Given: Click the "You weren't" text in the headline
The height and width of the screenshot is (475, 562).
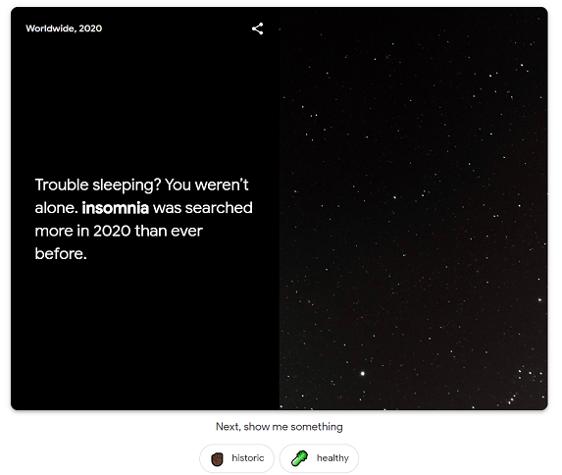Looking at the screenshot, I should point(206,185).
